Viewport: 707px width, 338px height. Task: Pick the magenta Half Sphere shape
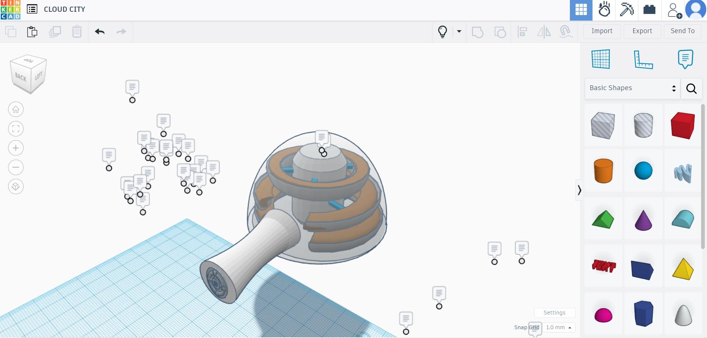(603, 315)
